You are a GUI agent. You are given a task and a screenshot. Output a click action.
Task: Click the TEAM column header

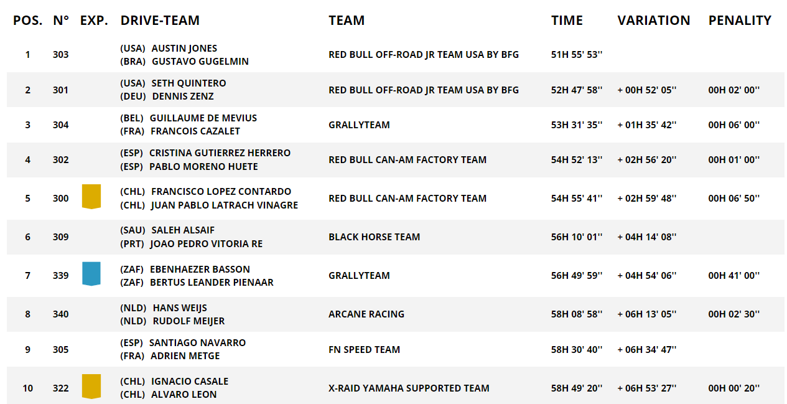pos(347,21)
